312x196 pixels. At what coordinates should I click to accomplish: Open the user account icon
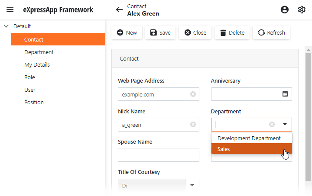[285, 10]
